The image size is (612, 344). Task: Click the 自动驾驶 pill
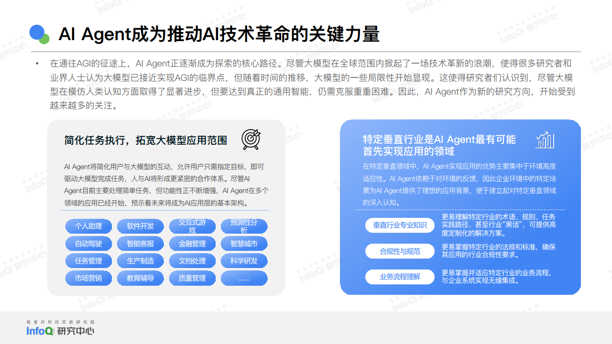click(88, 244)
